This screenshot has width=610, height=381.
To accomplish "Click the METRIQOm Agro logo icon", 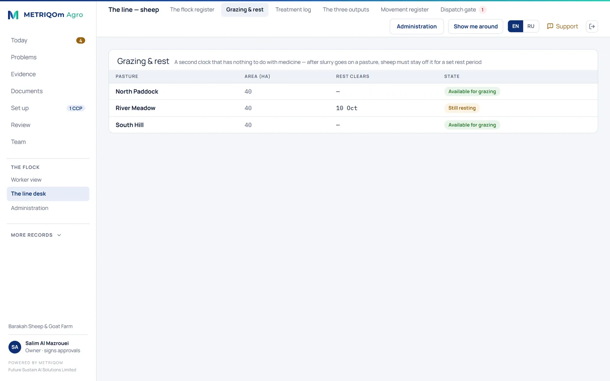I will [x=13, y=15].
